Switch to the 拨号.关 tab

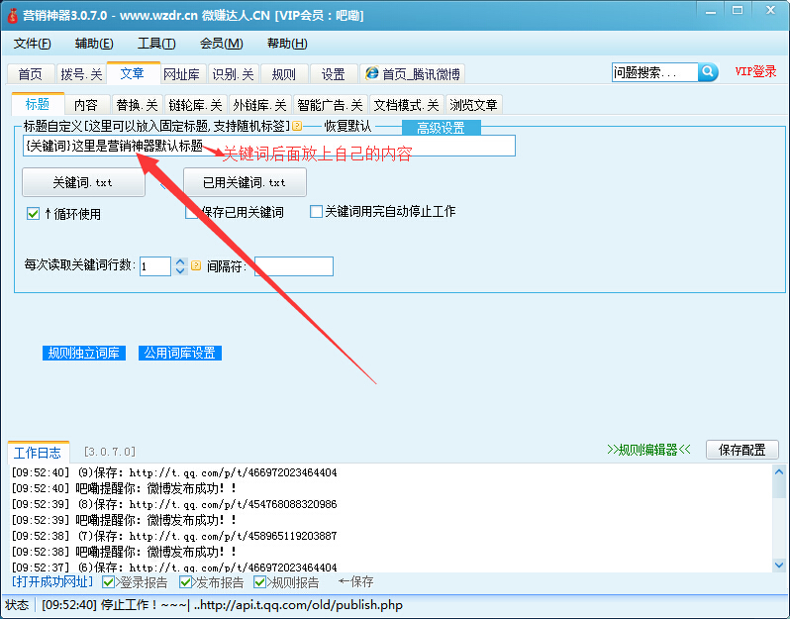[81, 74]
